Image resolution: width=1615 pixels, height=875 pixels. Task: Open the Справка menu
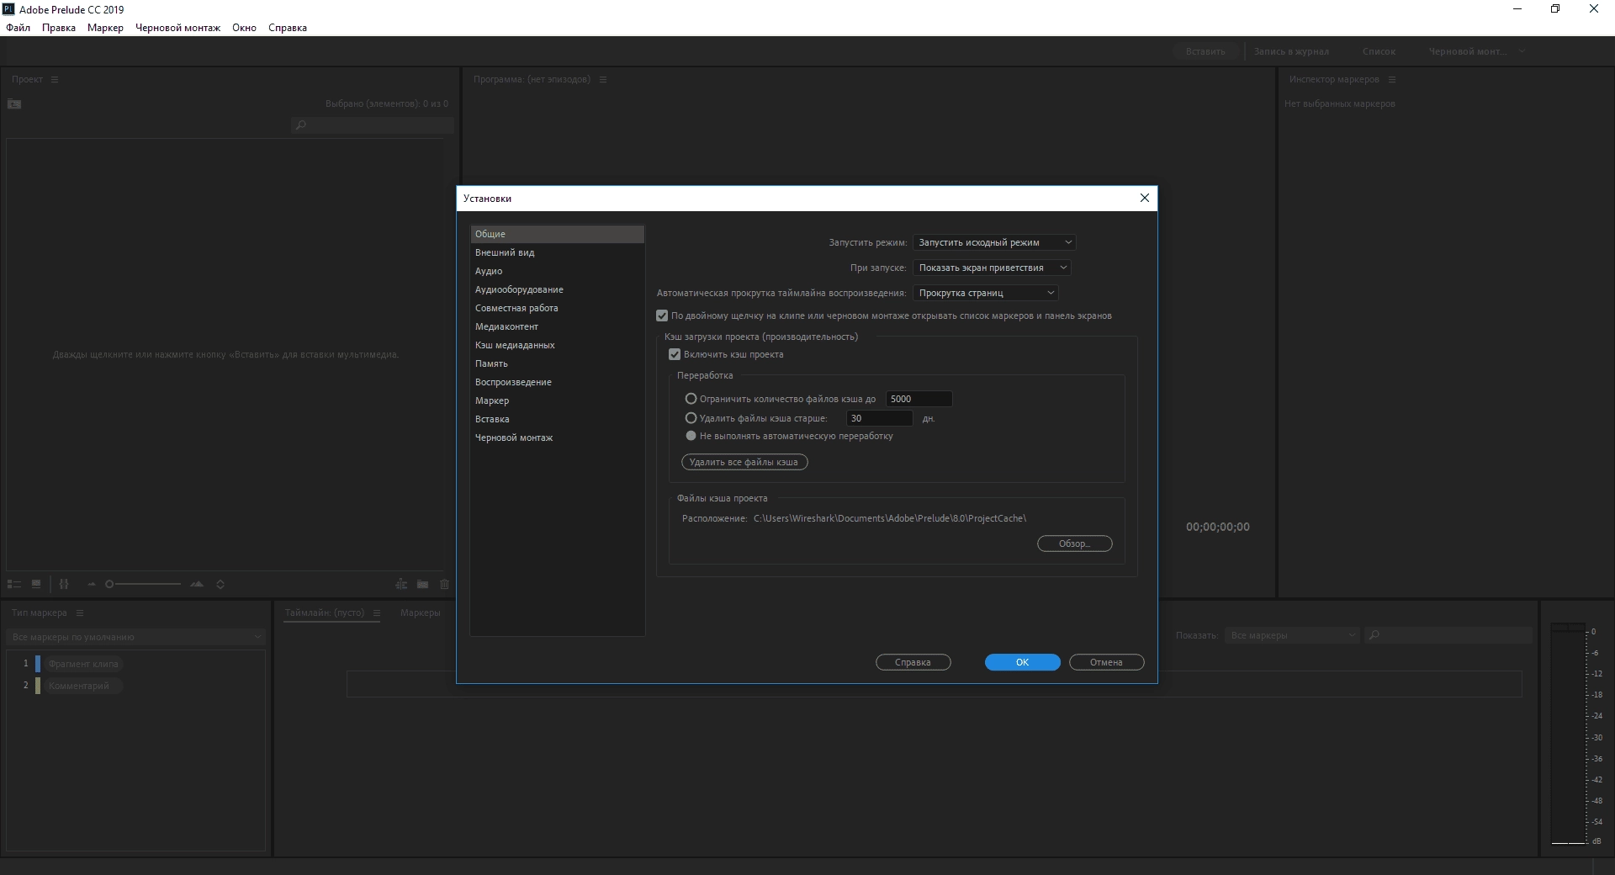pos(288,28)
